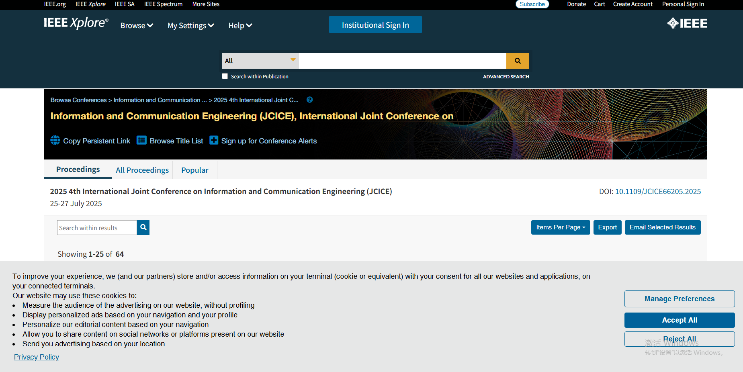Open the My Settings dropdown
Screen dimensions: 743x372
coord(190,26)
